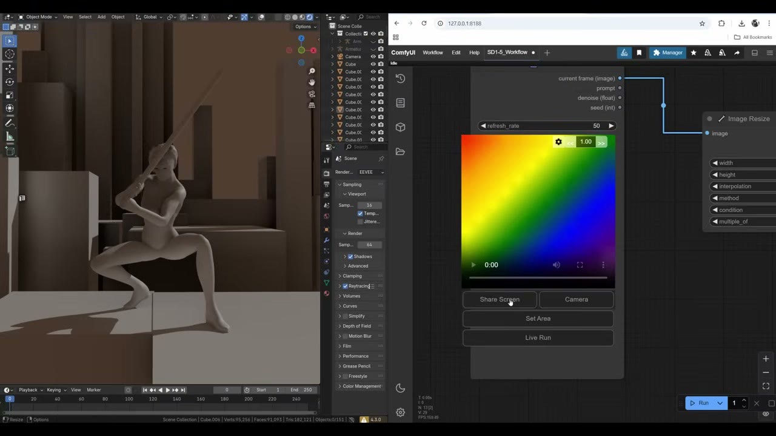776x436 pixels.
Task: Select the Scale tool in Blender
Action: click(10, 95)
